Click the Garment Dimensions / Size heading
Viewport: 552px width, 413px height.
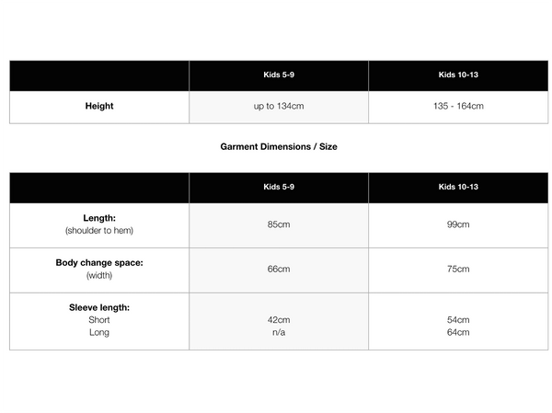click(279, 146)
